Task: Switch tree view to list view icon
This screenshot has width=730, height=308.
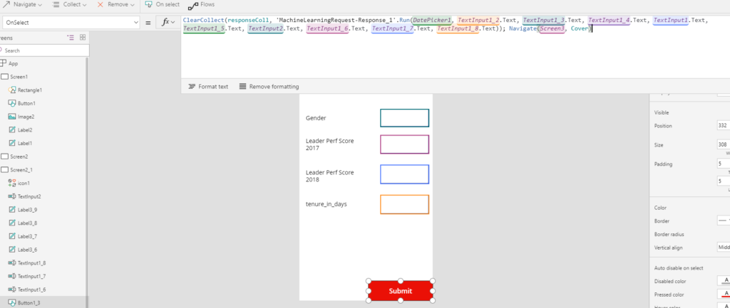Action: (x=71, y=37)
